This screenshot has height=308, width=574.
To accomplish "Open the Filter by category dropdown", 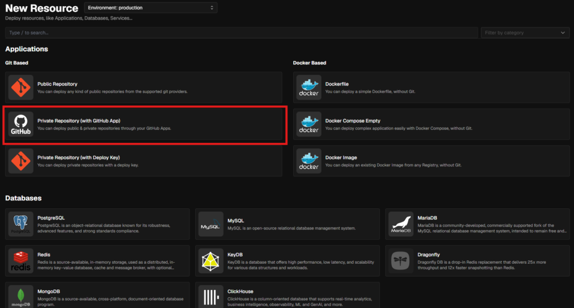I will point(525,32).
